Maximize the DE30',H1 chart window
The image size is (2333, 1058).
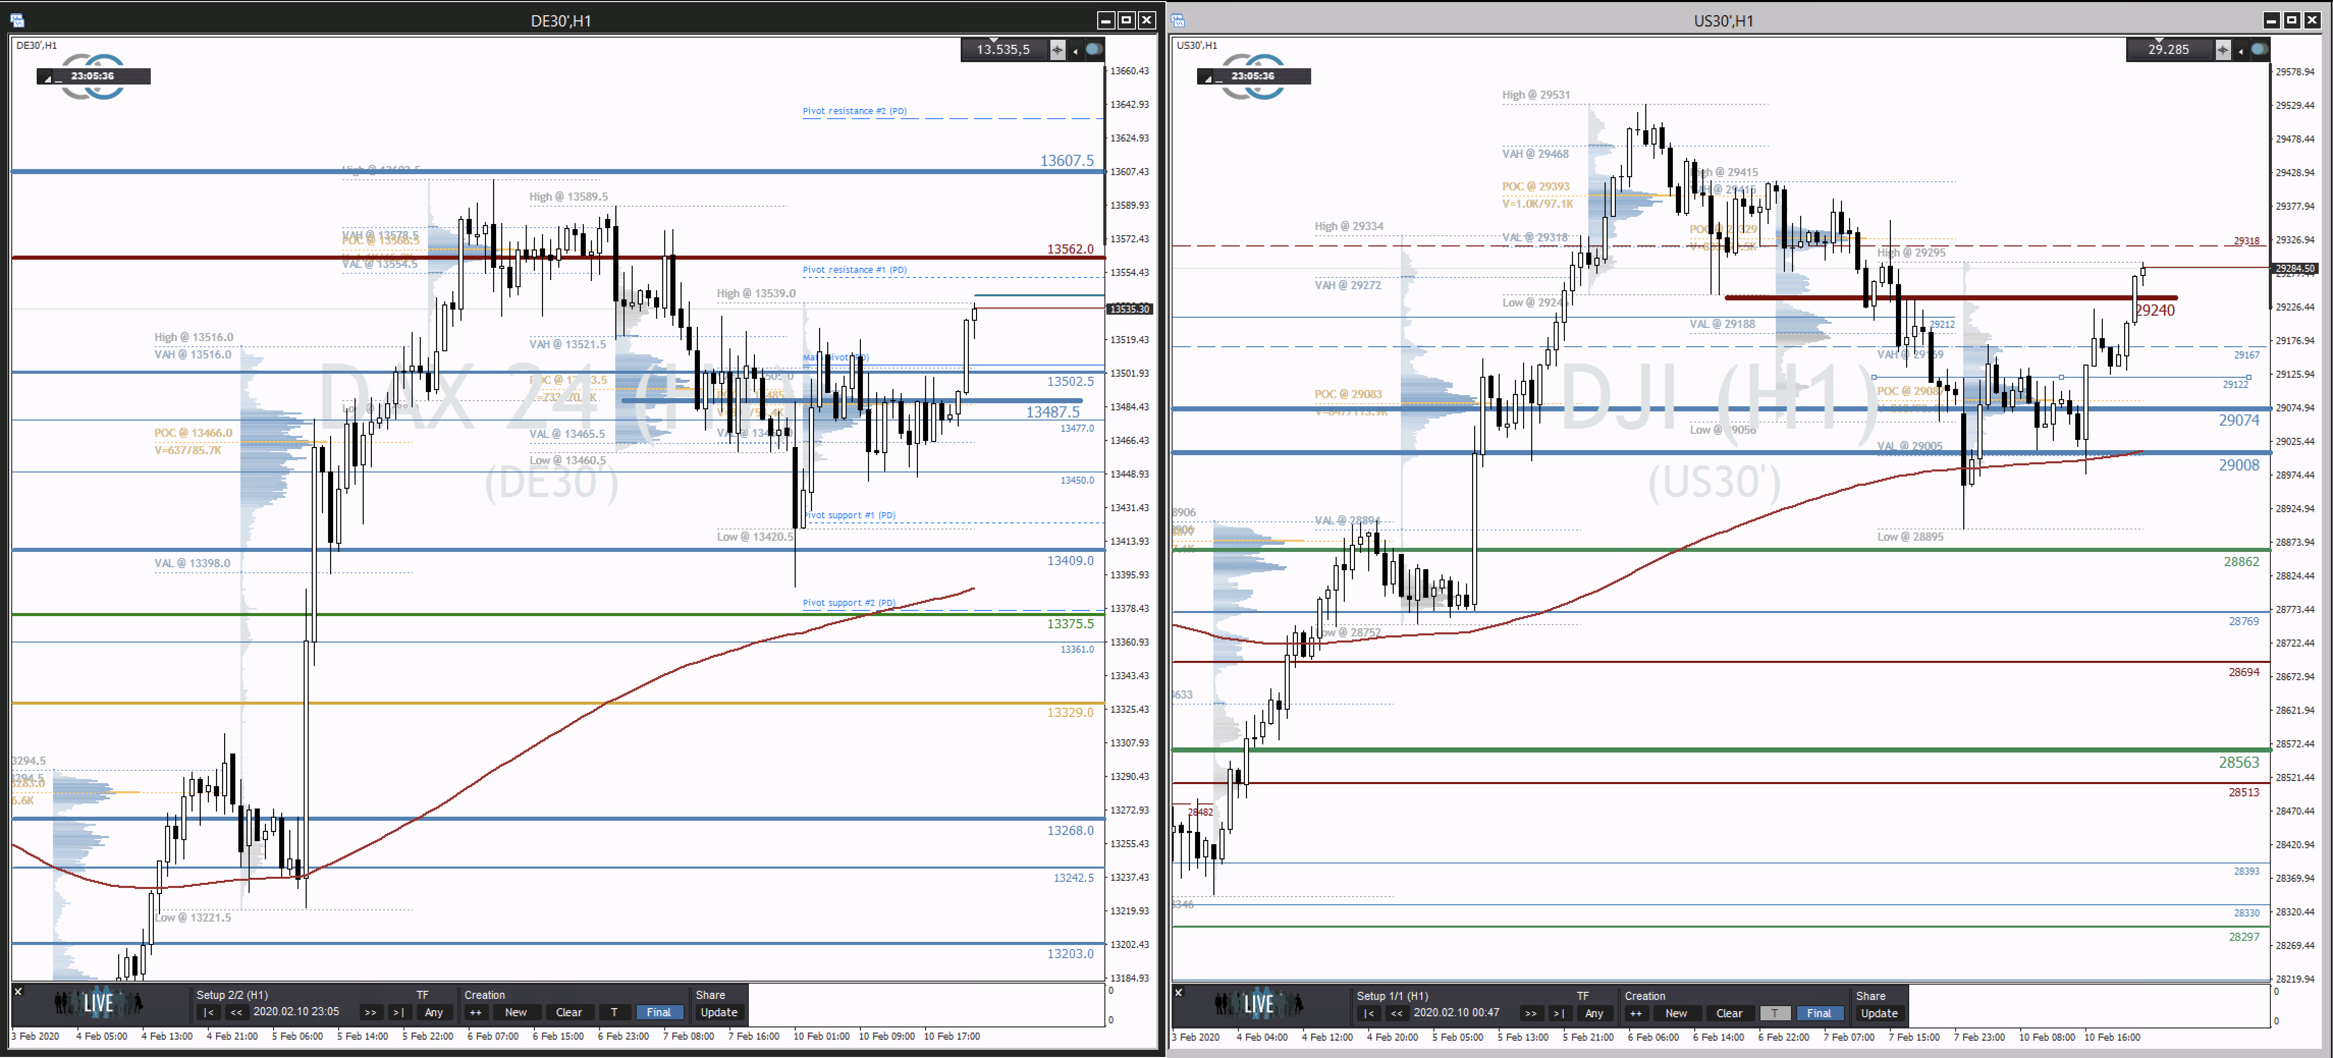[x=1126, y=20]
